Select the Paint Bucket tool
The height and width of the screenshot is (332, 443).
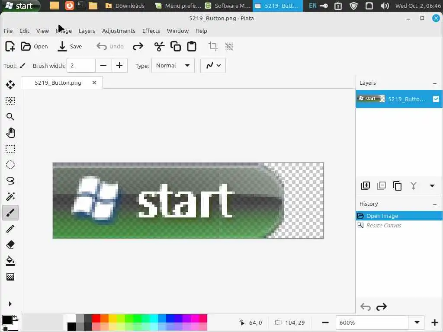coord(10,261)
